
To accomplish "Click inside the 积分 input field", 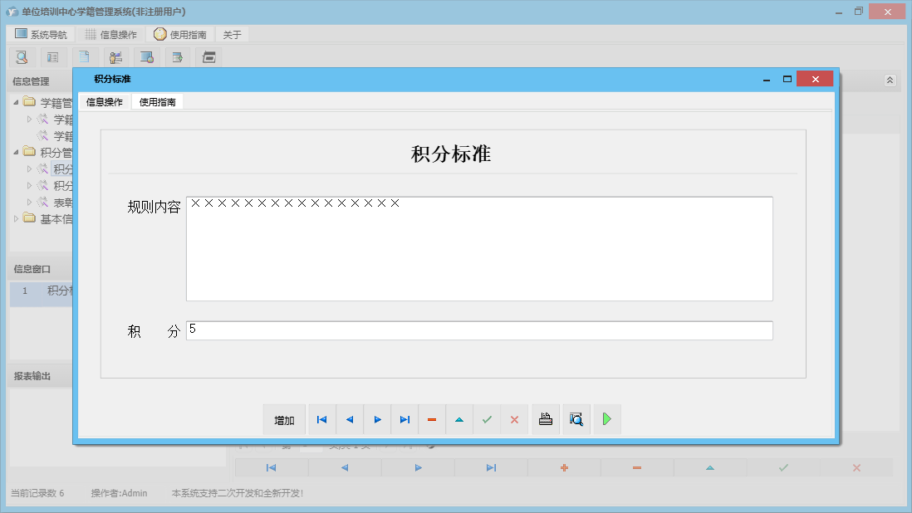I will [x=478, y=330].
